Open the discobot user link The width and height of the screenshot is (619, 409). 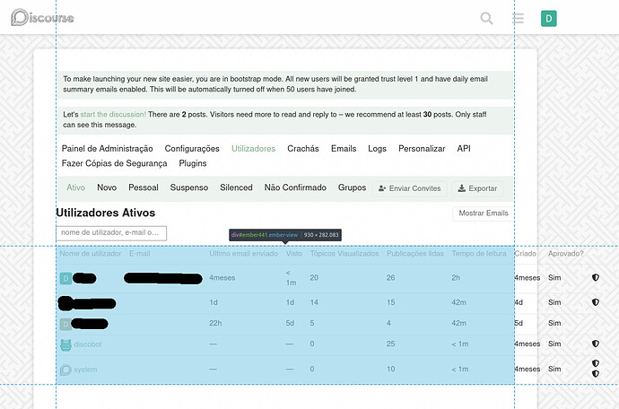point(88,344)
